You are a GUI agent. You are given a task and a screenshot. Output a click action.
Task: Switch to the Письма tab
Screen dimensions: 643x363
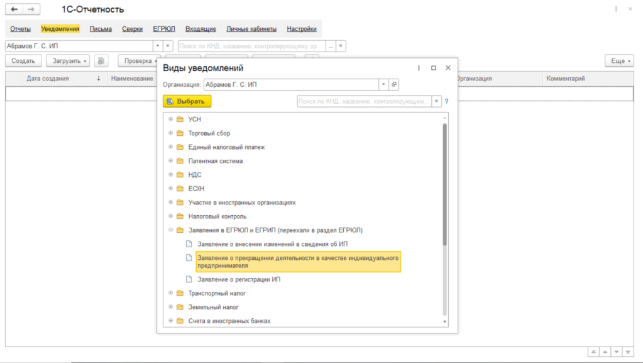[101, 29]
